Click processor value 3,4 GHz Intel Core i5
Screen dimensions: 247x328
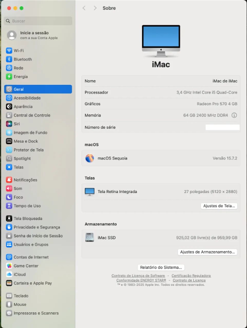click(207, 93)
